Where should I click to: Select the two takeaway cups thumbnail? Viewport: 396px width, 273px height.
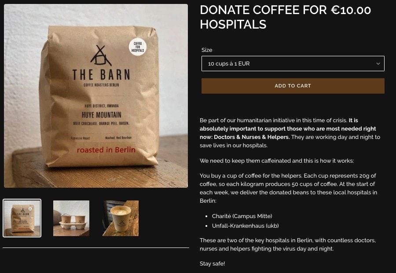click(71, 218)
